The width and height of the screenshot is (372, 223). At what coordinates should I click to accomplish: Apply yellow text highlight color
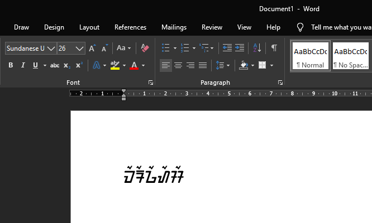(x=115, y=65)
